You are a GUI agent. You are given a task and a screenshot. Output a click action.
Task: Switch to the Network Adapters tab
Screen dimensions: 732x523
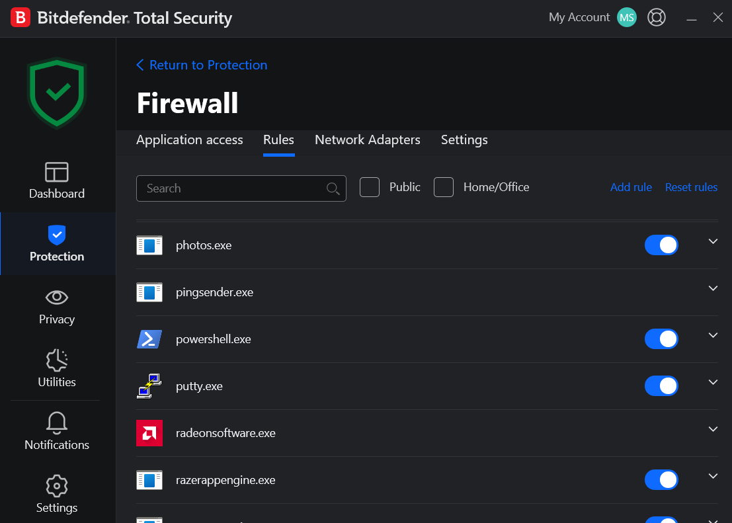coord(368,140)
